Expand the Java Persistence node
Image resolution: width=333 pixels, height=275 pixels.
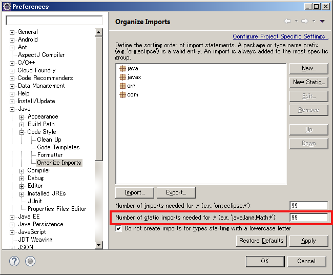[x=12, y=225]
